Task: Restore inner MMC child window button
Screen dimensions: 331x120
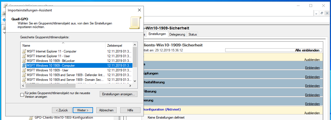Action: (322, 13)
